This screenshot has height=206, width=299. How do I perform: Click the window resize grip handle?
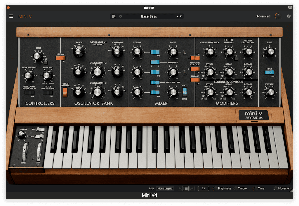pos(292,190)
